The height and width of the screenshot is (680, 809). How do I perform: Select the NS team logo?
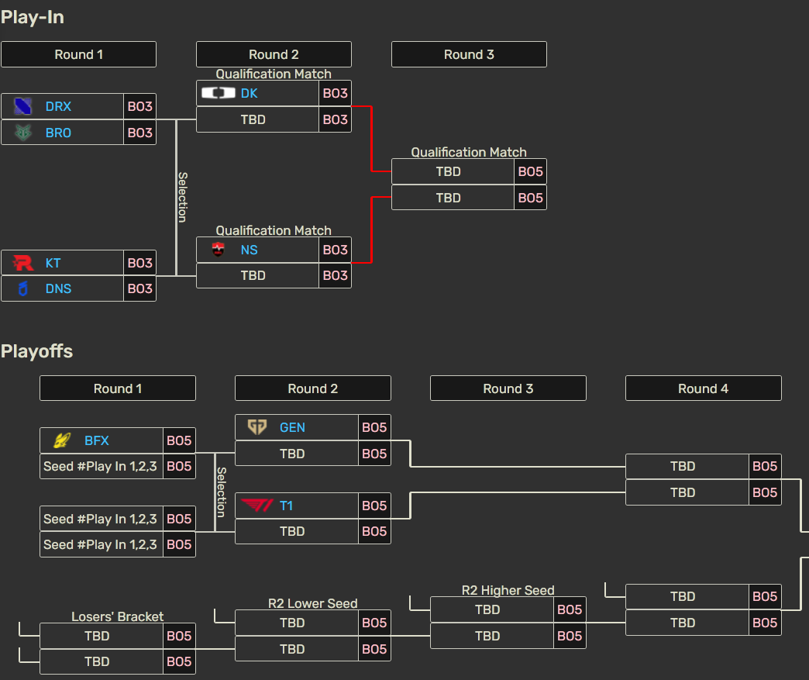pos(219,249)
